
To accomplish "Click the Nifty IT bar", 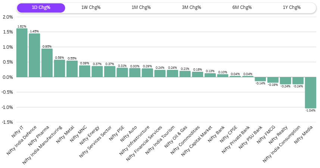I will coord(22,53).
